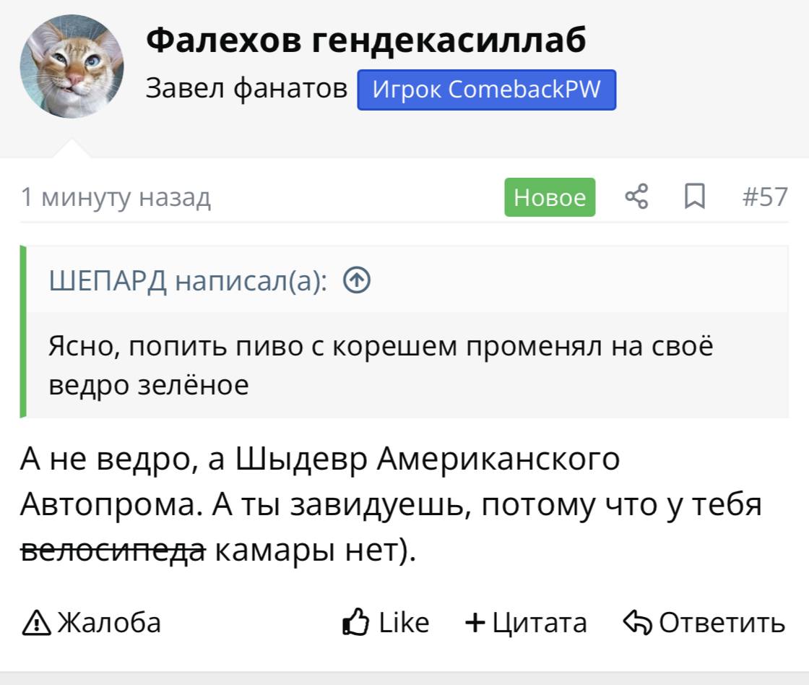The width and height of the screenshot is (809, 685).
Task: Open the cat avatar profile picture
Action: point(72,67)
